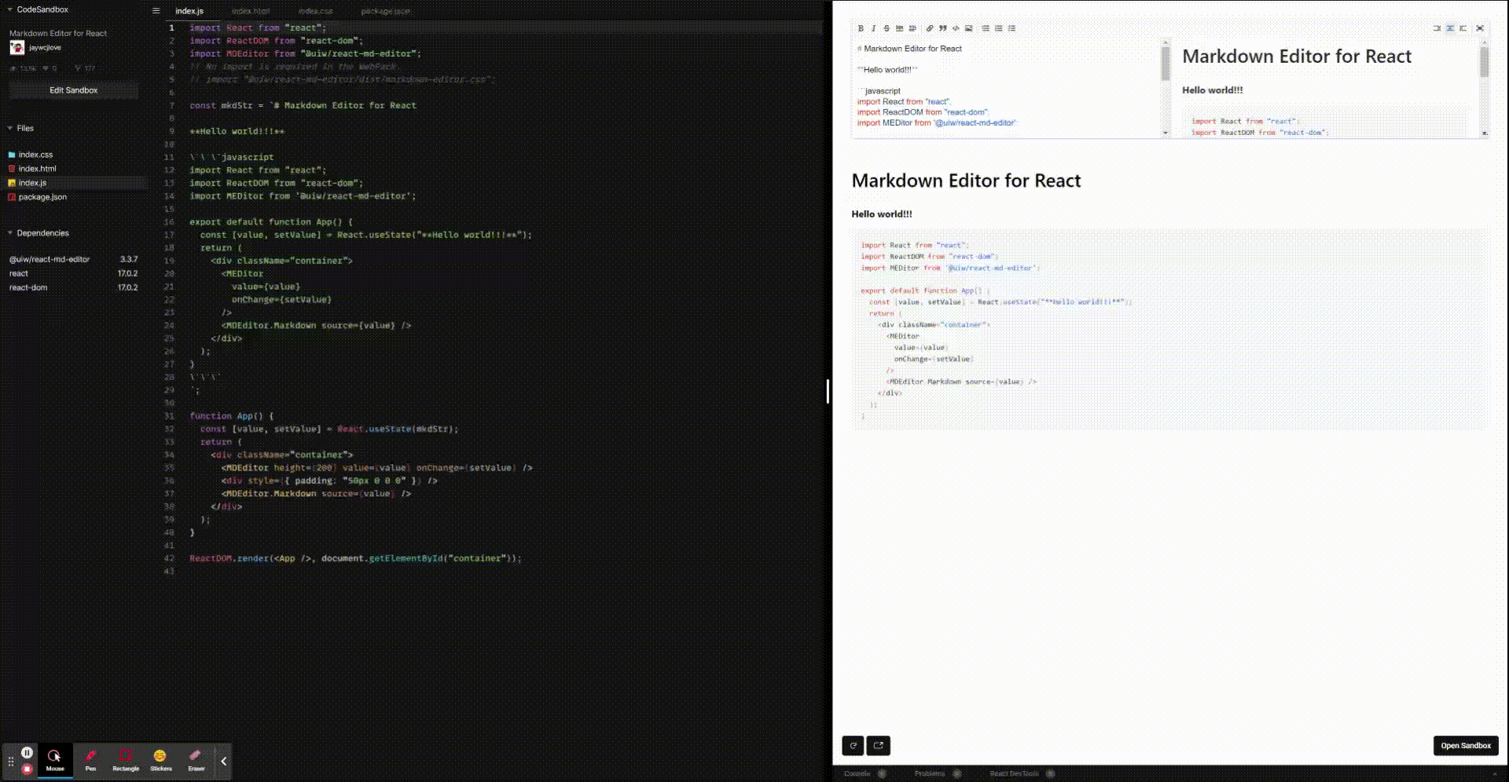This screenshot has height=782, width=1509.
Task: Insert quote via markdown toolbar icon
Action: [x=942, y=28]
